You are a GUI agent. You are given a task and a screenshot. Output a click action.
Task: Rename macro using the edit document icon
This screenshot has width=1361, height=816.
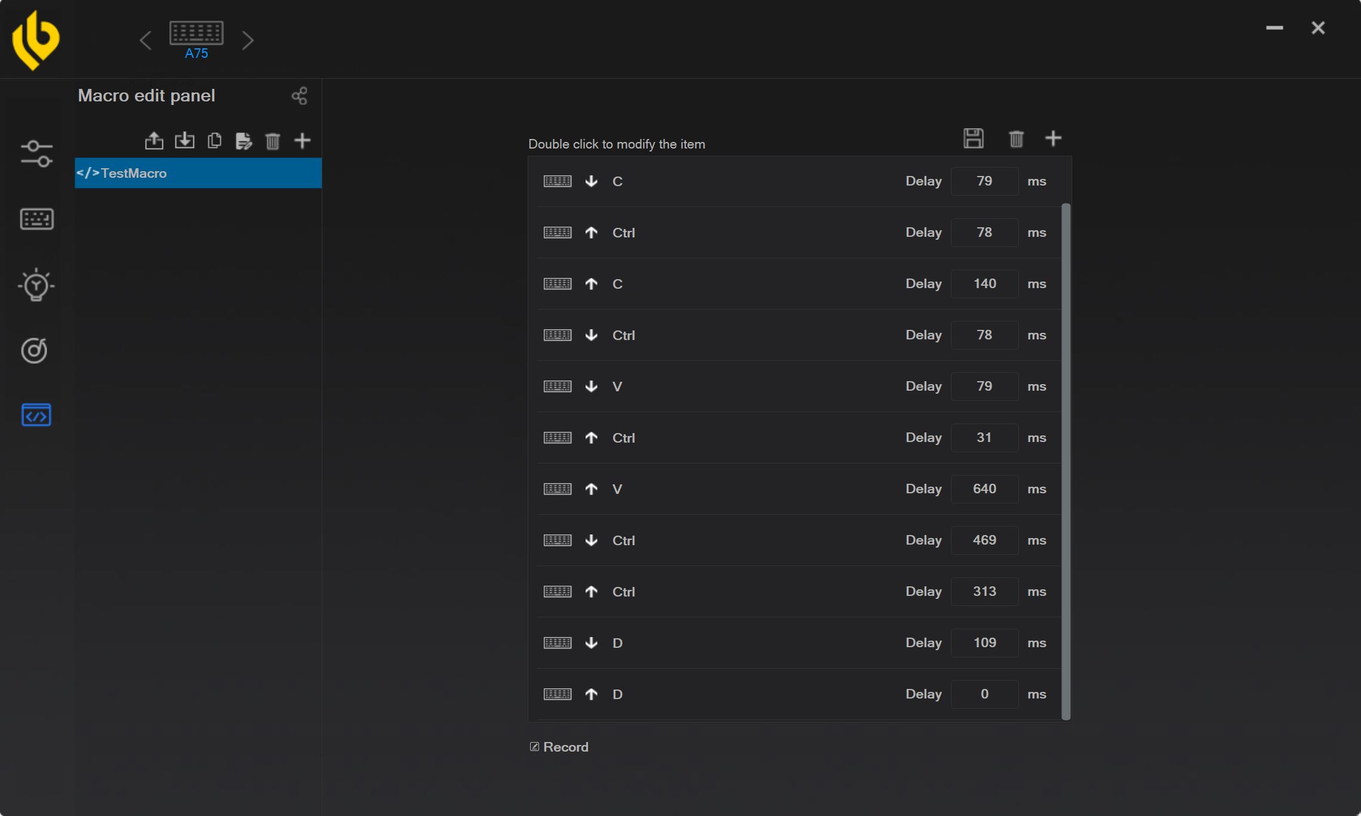tap(244, 141)
